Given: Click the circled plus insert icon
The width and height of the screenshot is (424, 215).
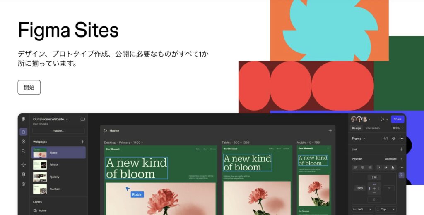Looking at the screenshot, I should point(23,142).
